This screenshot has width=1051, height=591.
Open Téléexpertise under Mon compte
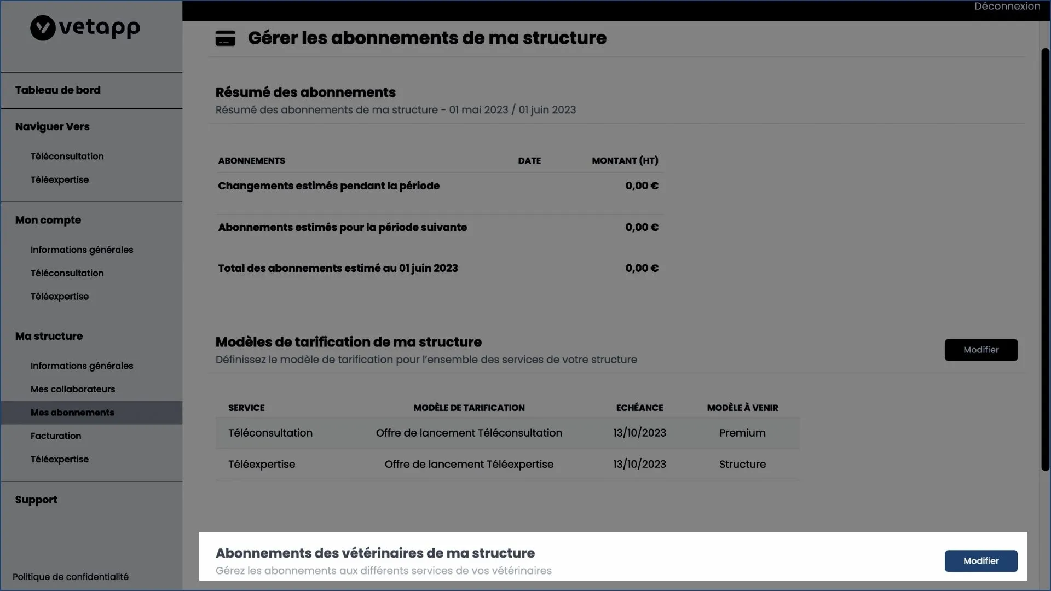(60, 297)
